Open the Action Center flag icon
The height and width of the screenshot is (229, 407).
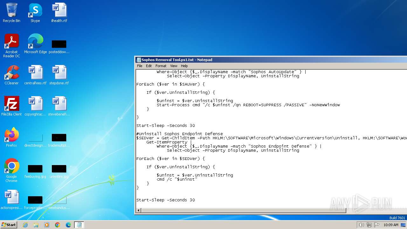coord(377,225)
